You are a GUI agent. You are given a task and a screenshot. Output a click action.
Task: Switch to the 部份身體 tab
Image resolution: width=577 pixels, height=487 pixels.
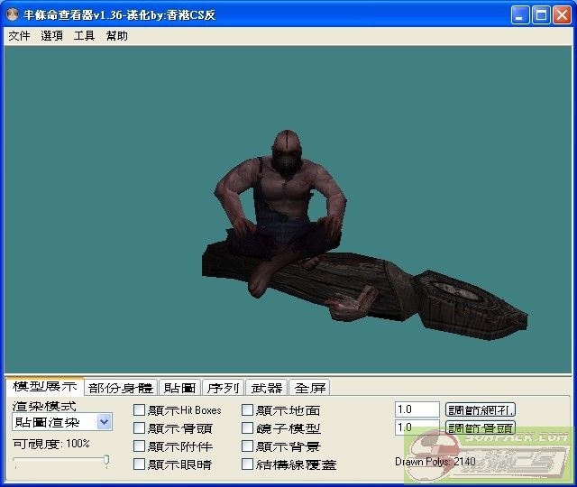point(121,388)
